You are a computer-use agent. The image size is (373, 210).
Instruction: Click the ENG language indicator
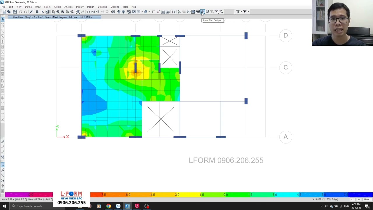coord(346,206)
